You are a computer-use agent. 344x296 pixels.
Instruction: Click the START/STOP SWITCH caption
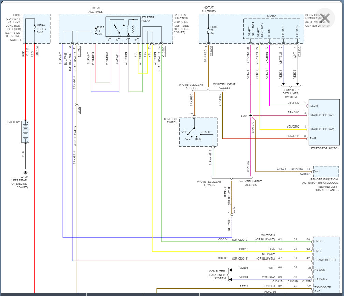pos(325,148)
